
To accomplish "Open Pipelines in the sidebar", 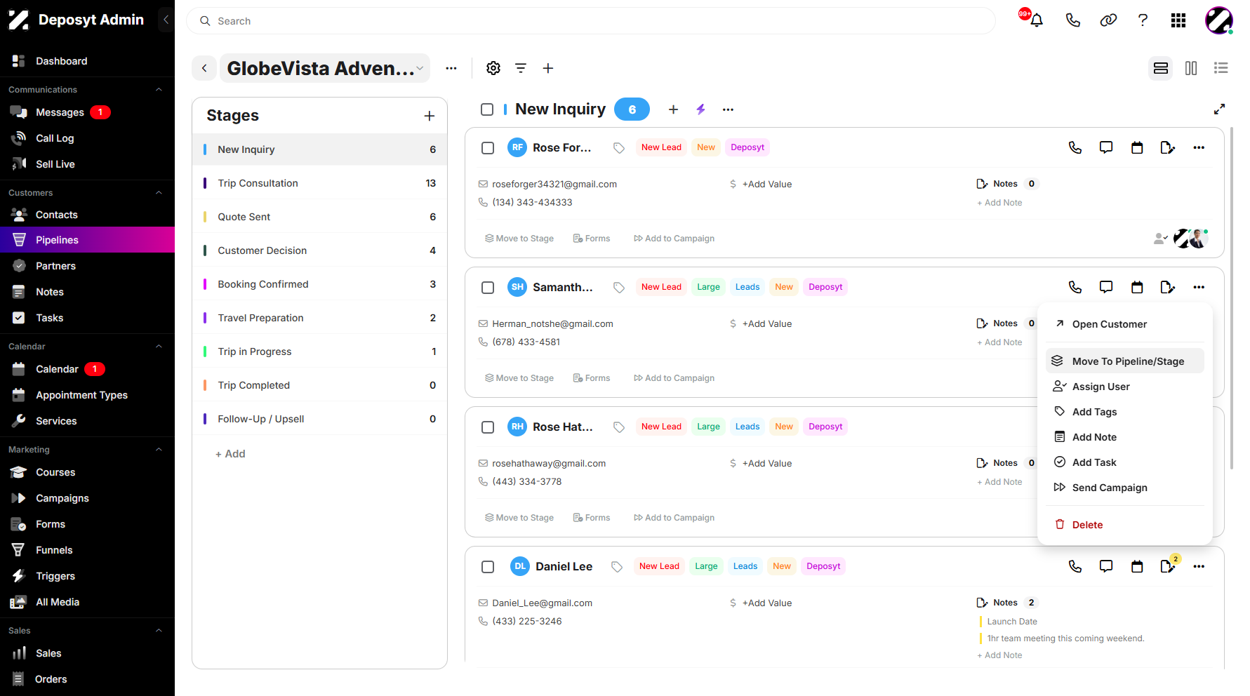I will (x=87, y=240).
